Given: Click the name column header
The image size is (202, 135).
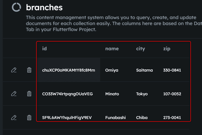Looking at the screenshot, I should coord(112,49).
